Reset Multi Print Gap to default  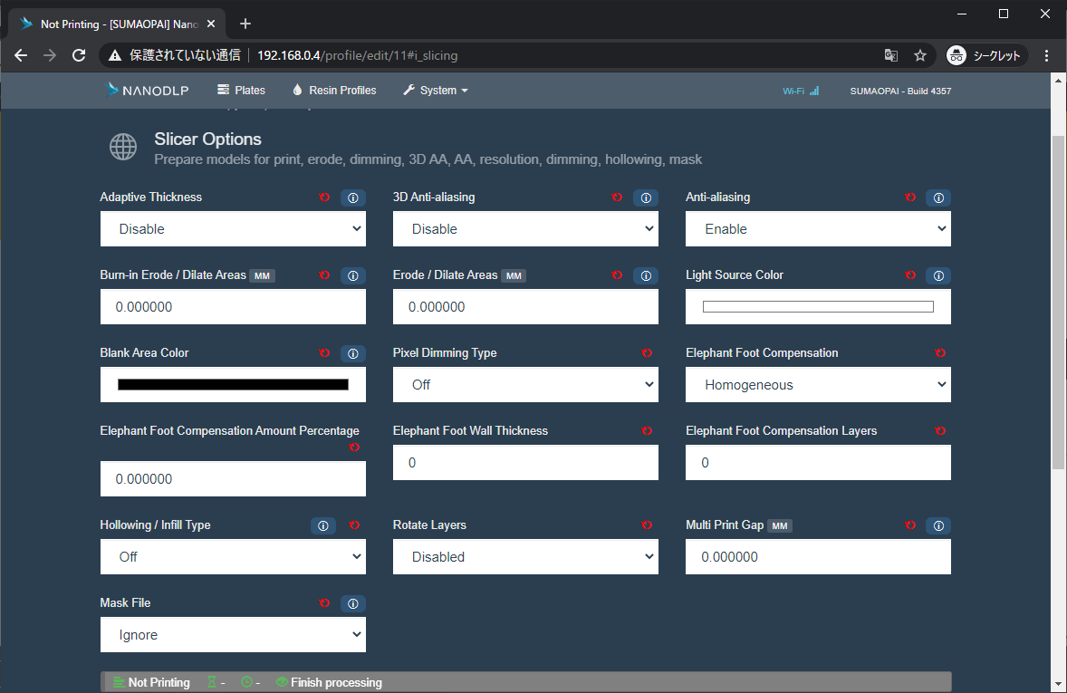tap(909, 525)
